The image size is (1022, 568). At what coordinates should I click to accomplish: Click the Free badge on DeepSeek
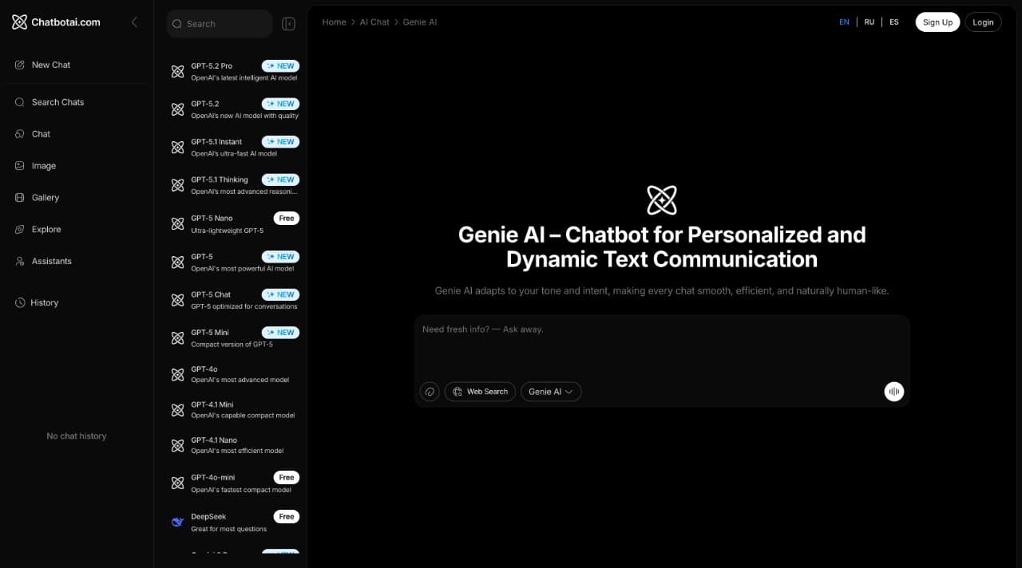[x=287, y=516]
